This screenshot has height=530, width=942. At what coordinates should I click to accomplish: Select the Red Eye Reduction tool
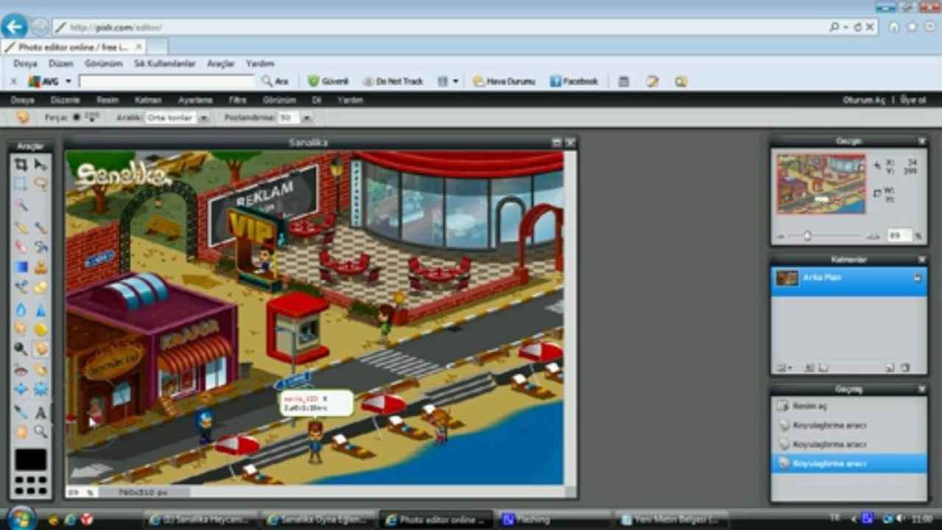[21, 370]
